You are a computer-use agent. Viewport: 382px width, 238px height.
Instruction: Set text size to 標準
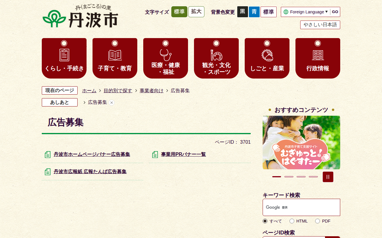click(x=179, y=12)
